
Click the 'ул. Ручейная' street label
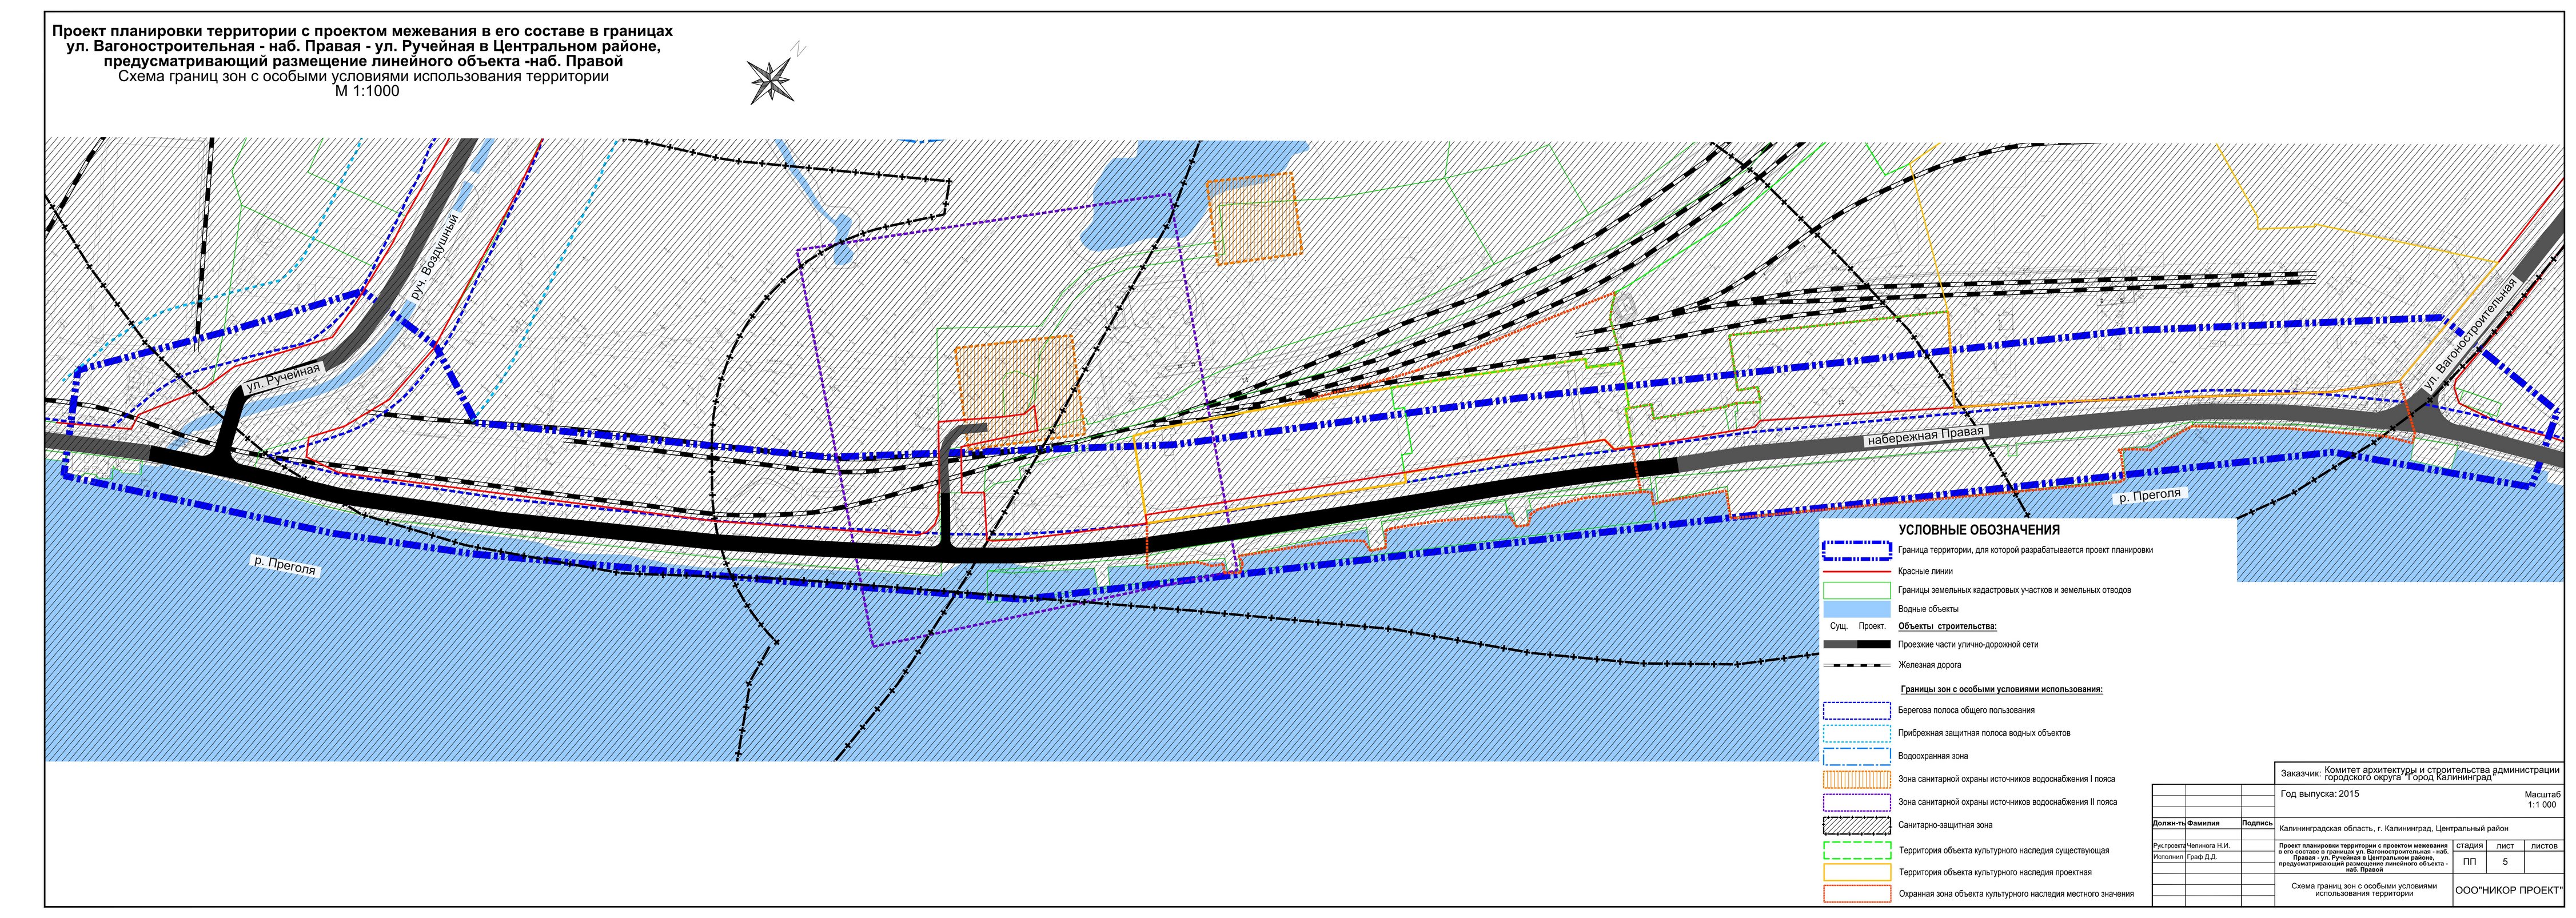point(283,378)
